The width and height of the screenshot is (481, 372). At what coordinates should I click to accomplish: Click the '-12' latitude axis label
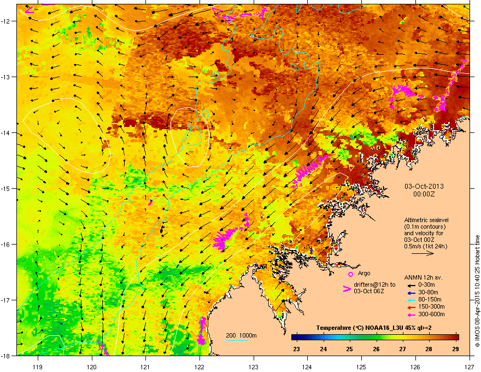pyautogui.click(x=5, y=21)
